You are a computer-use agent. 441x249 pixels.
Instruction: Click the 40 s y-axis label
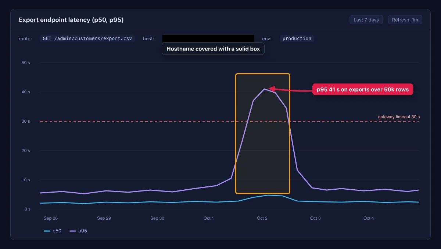click(x=26, y=92)
